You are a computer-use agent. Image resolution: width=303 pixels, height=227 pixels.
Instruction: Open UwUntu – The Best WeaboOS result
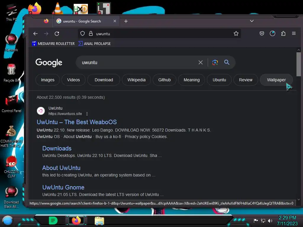pos(77,122)
